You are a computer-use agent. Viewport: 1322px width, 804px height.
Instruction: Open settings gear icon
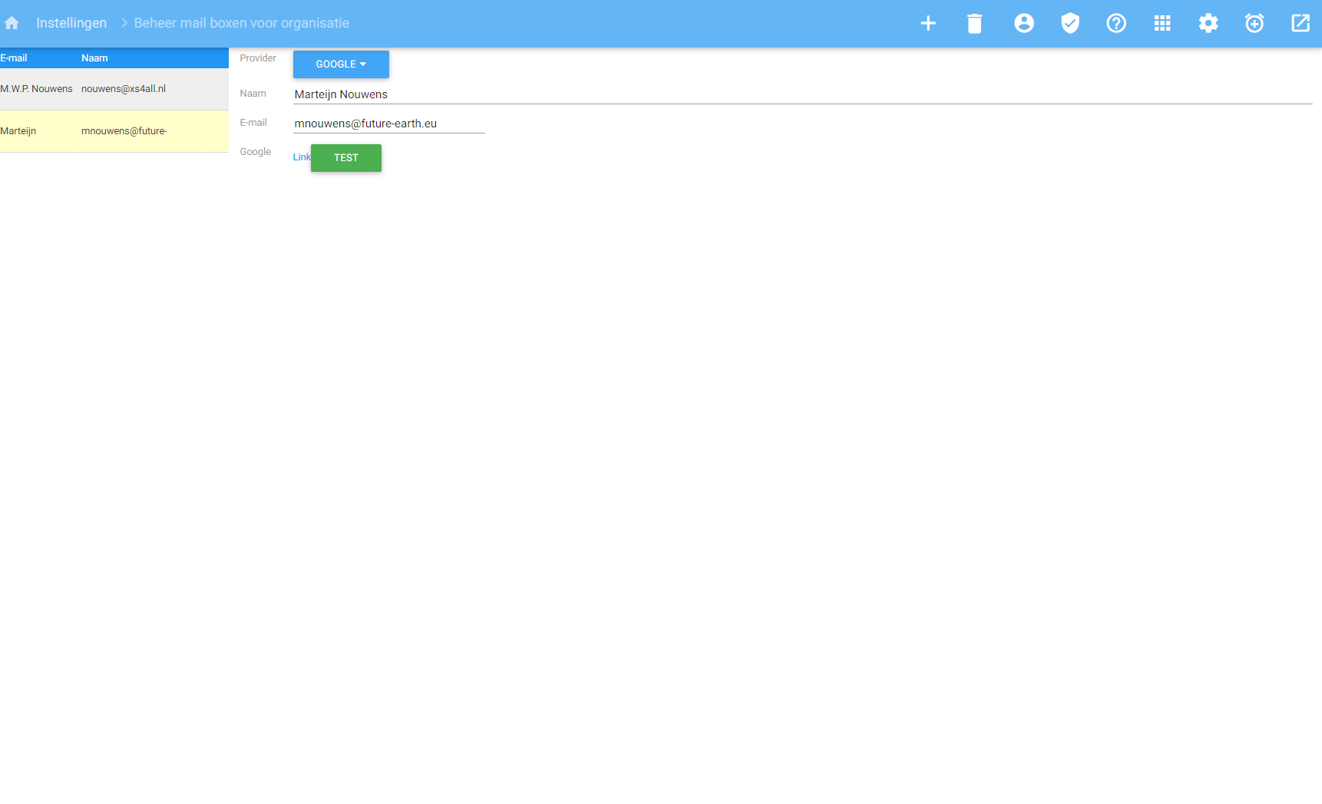click(1208, 23)
